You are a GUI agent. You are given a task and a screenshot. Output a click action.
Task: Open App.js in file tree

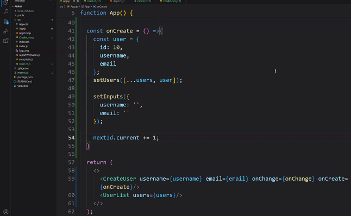point(21,29)
